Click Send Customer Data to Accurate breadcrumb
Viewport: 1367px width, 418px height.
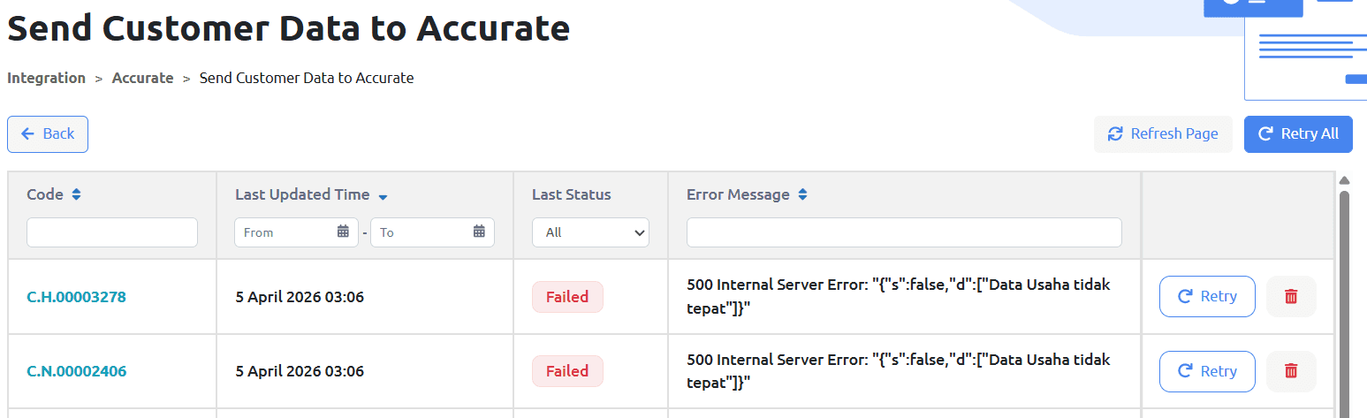tap(307, 78)
